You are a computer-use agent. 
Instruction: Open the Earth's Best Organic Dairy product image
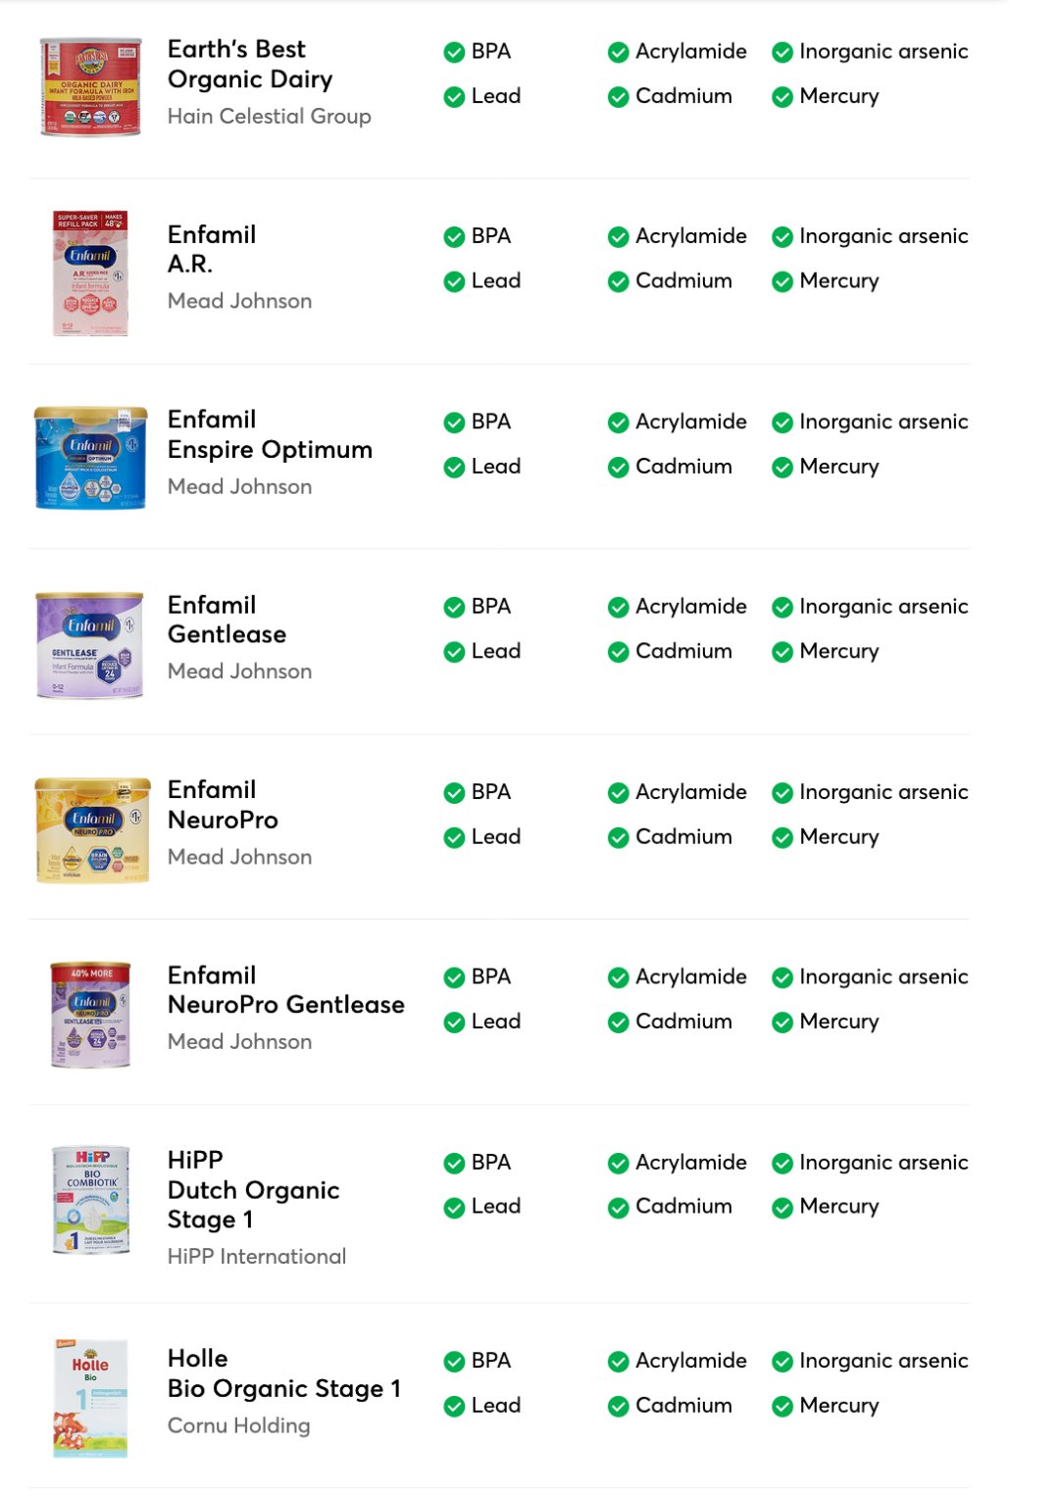[x=90, y=87]
